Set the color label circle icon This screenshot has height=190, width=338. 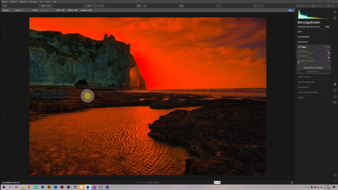click(x=138, y=183)
